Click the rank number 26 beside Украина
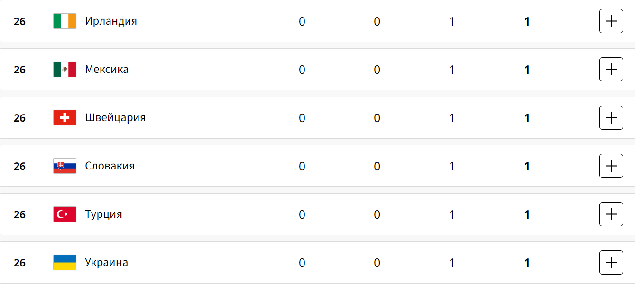The image size is (635, 284). point(19,263)
